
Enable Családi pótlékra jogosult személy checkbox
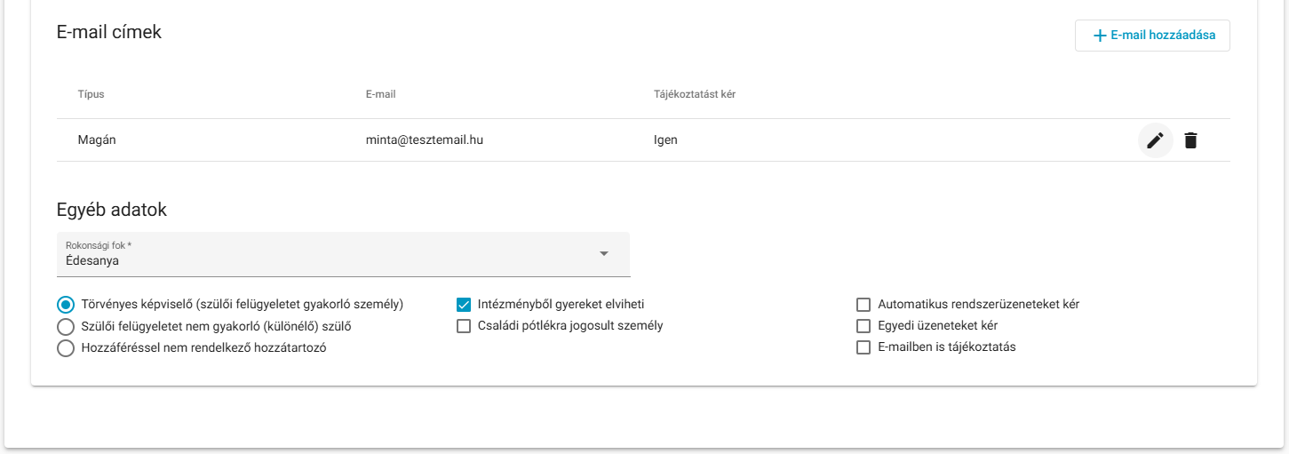pyautogui.click(x=464, y=326)
